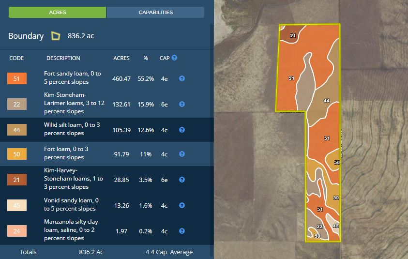Select the soil code 22 swatch

coord(17,104)
